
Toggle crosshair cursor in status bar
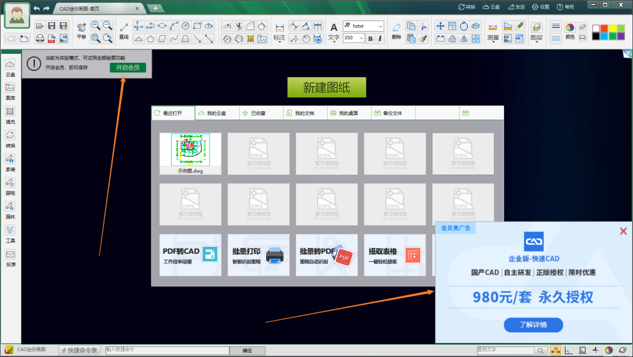595,350
